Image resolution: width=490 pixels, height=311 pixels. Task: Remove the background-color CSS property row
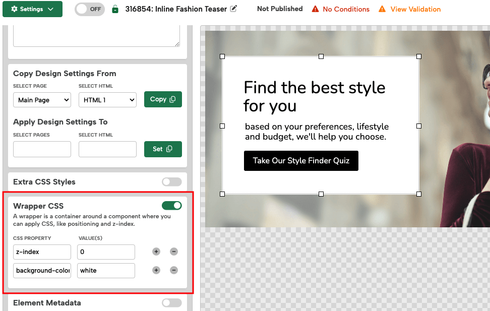173,270
